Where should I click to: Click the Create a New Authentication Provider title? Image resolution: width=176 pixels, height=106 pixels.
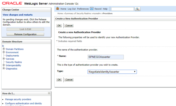click(76, 19)
